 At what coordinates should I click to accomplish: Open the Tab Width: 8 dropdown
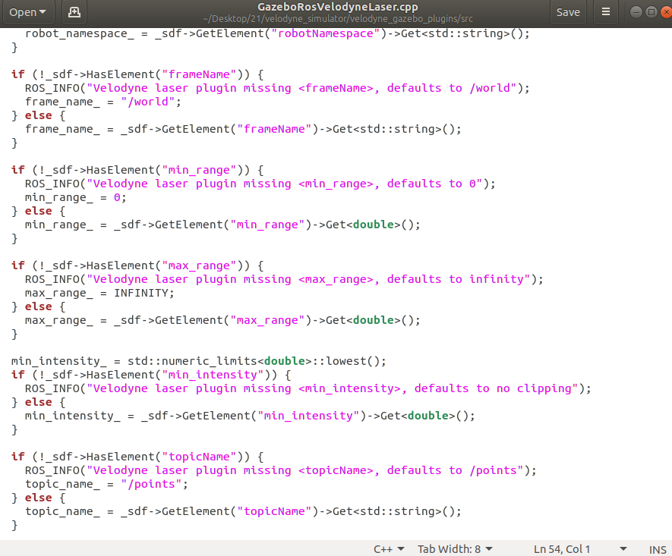pyautogui.click(x=455, y=548)
